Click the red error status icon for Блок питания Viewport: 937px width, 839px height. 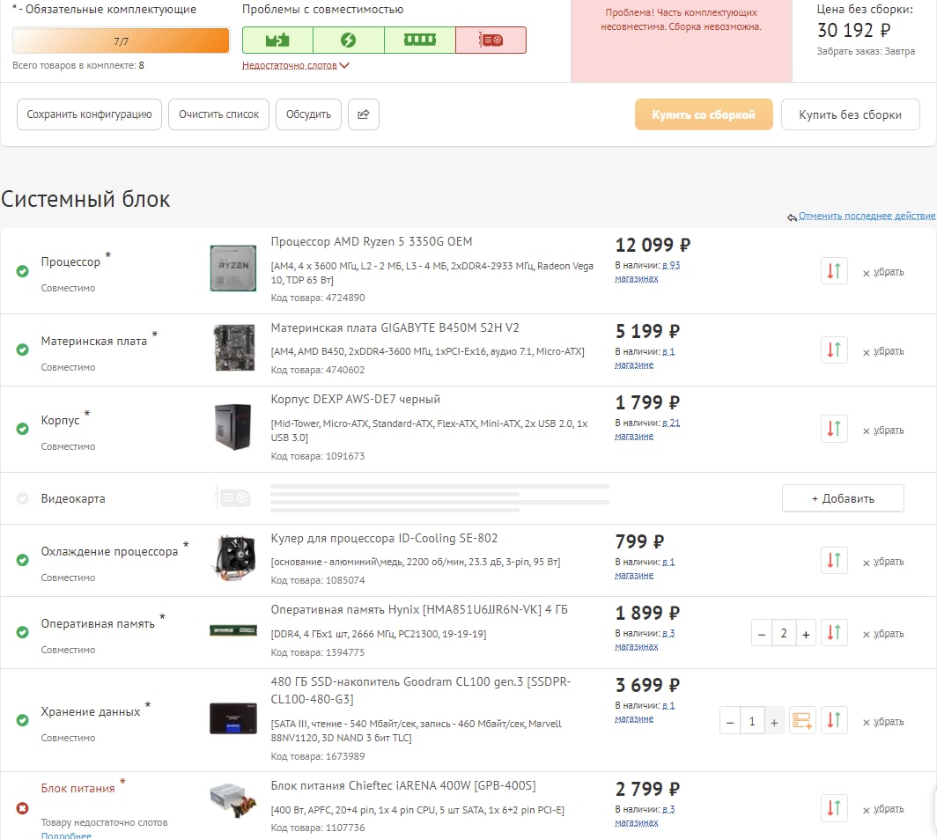[x=23, y=808]
